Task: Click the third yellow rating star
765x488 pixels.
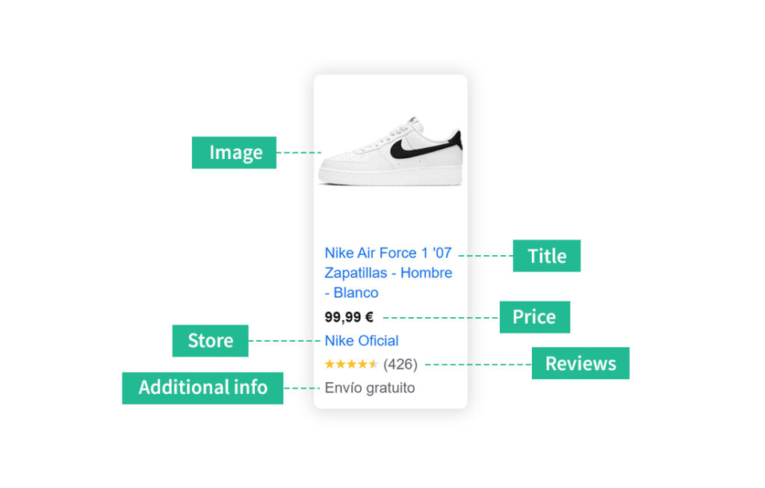Action: (352, 364)
